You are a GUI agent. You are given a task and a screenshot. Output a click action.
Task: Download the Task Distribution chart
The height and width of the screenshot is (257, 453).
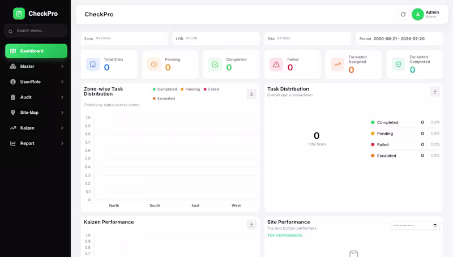pyautogui.click(x=435, y=92)
